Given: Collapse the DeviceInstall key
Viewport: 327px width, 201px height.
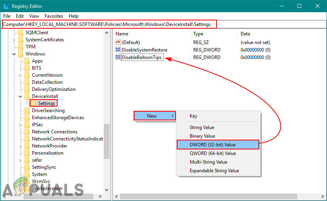Looking at the screenshot, I should pyautogui.click(x=20, y=96).
